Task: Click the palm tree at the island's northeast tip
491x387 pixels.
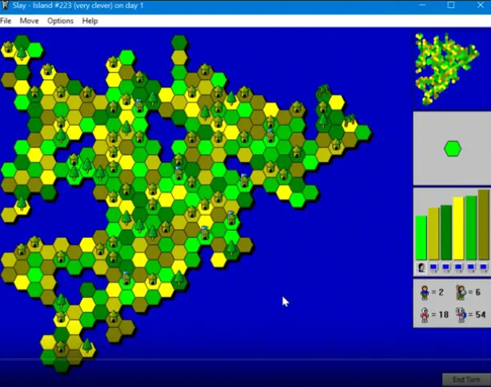Action: click(x=323, y=91)
